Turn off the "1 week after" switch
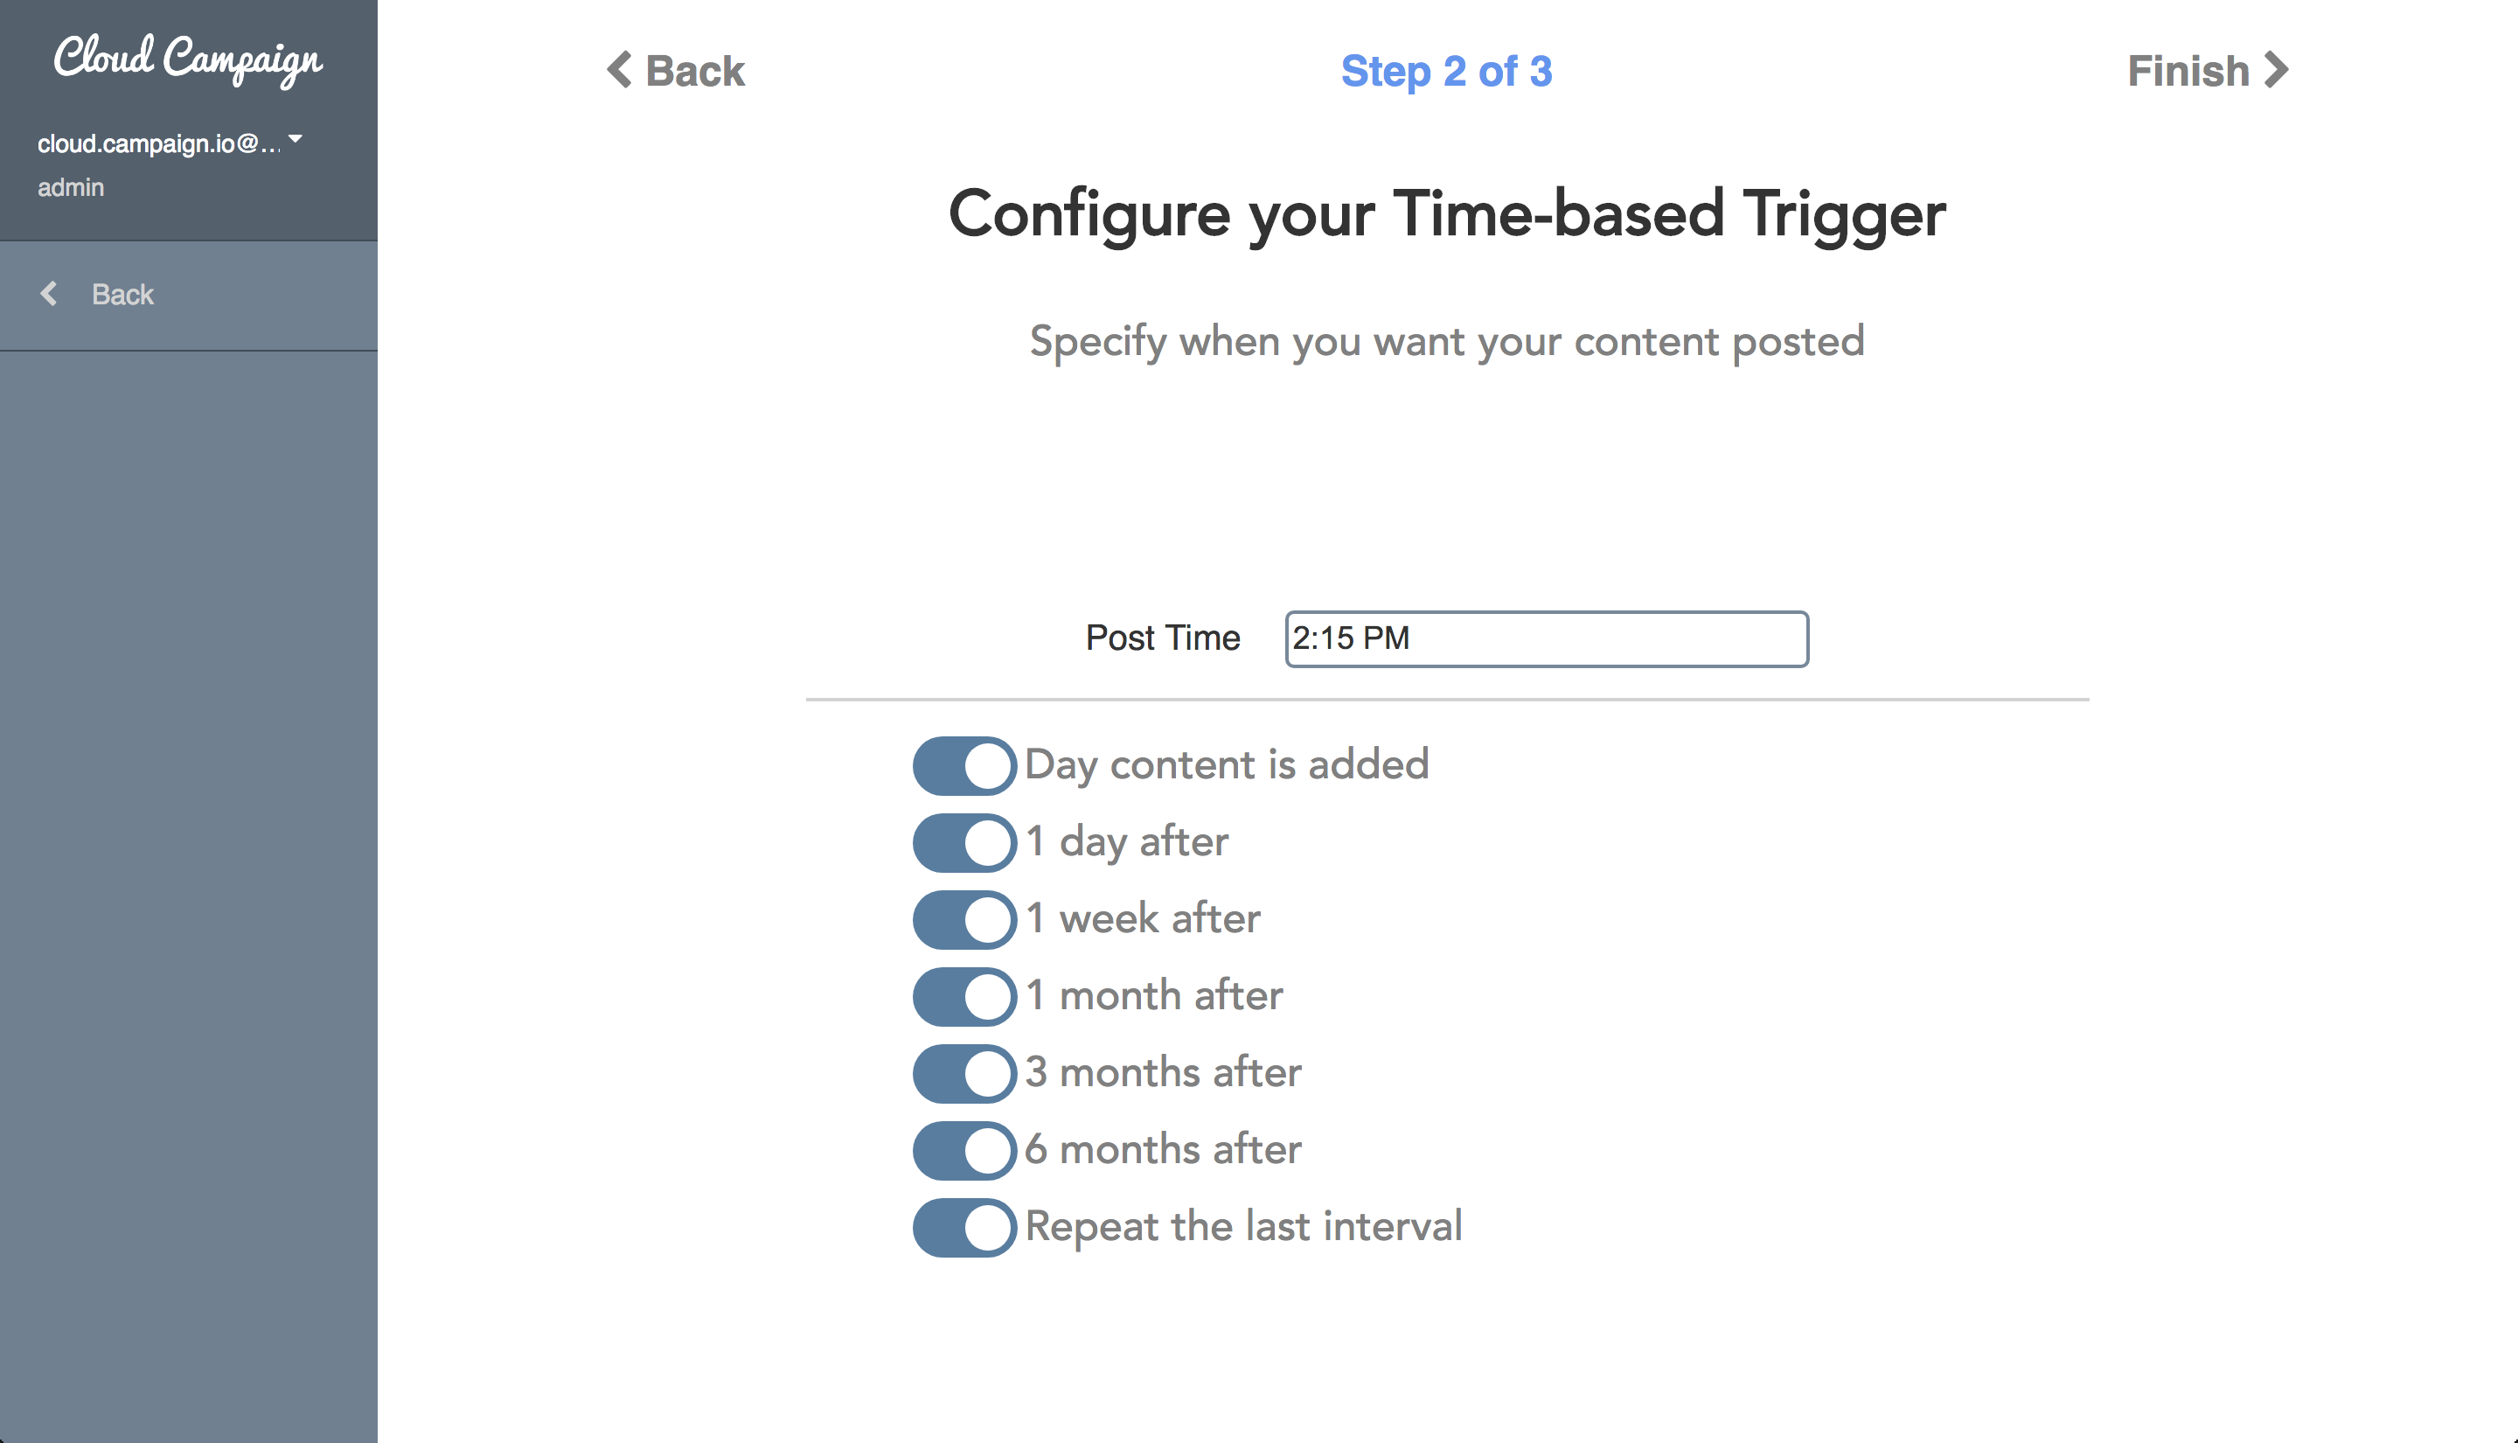The width and height of the screenshot is (2518, 1443). (x=963, y=920)
